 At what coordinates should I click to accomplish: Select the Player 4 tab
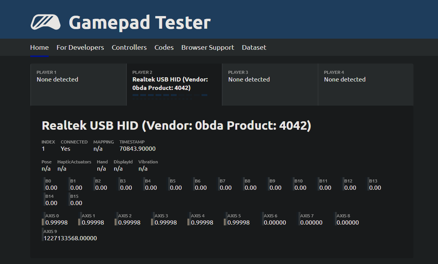click(x=366, y=85)
